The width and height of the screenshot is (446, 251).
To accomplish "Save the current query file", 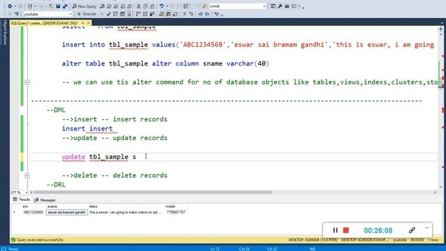I will point(59,6).
